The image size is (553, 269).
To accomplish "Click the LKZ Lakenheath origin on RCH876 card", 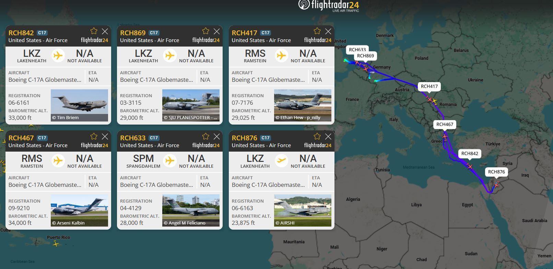I will pyautogui.click(x=255, y=161).
